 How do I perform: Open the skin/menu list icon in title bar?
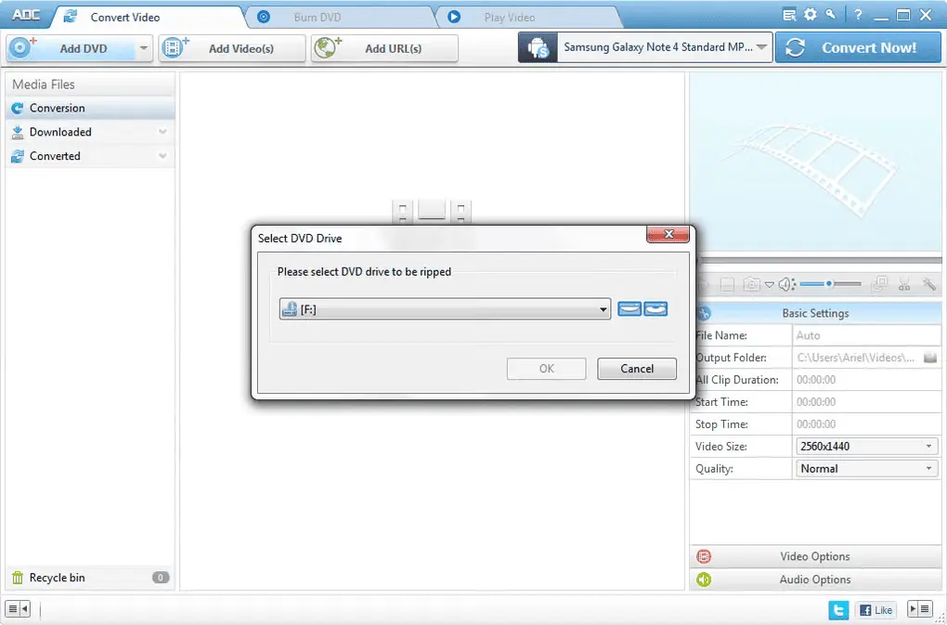(789, 15)
